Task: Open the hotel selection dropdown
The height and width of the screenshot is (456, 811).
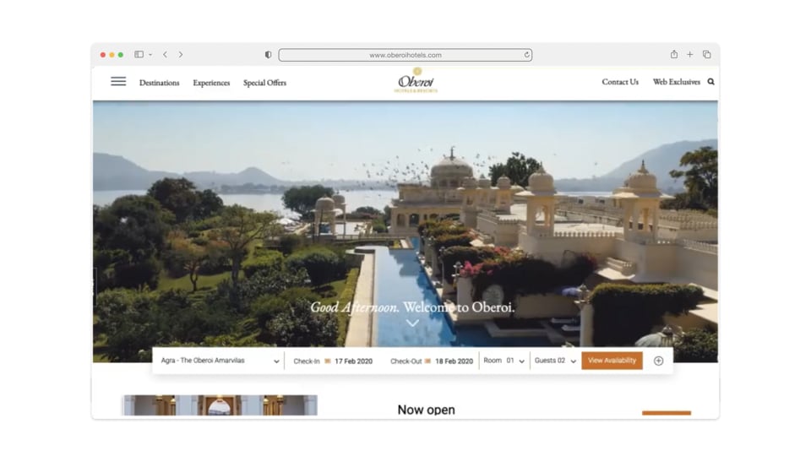Action: point(220,361)
